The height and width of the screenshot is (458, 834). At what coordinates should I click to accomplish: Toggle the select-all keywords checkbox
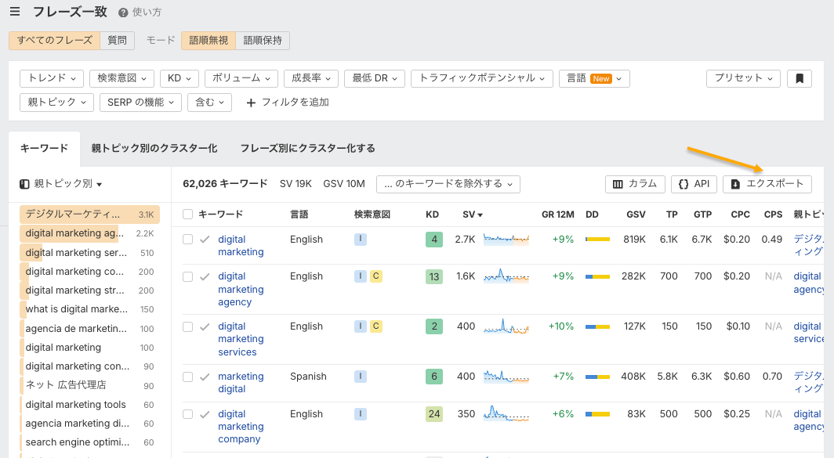coord(187,215)
